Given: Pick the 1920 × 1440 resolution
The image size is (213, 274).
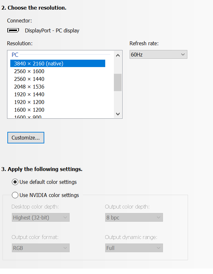Looking at the screenshot, I should point(58,94).
